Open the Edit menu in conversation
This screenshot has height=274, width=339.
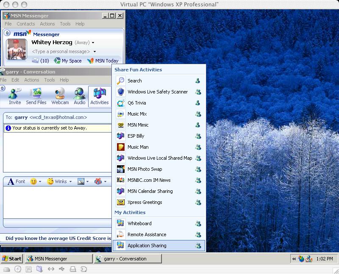[x=15, y=80]
